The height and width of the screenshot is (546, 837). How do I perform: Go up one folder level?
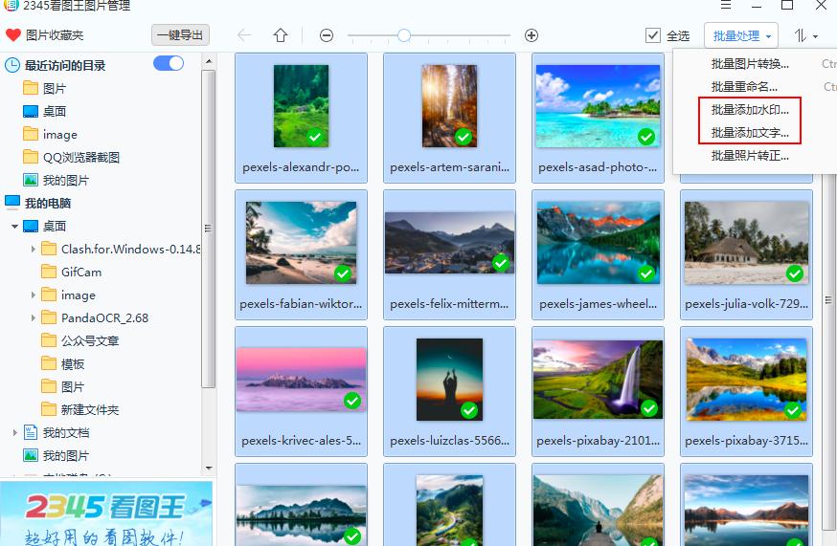281,35
